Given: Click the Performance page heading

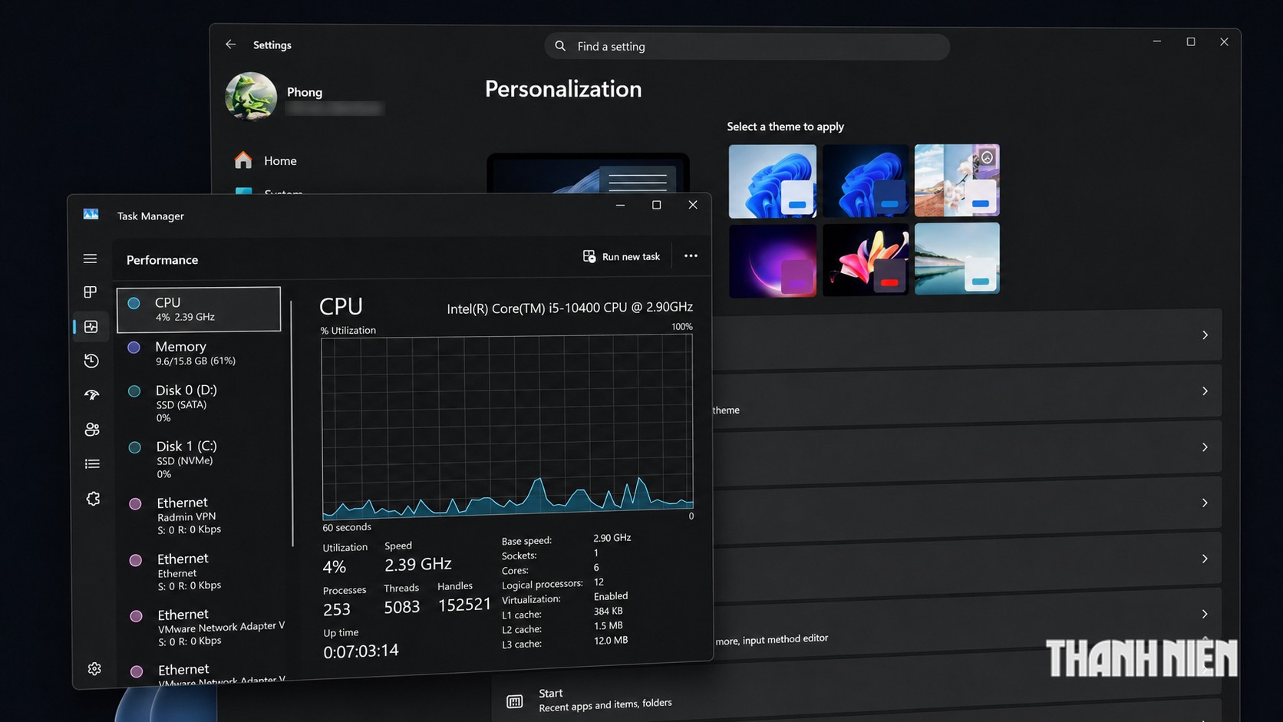Looking at the screenshot, I should (162, 259).
